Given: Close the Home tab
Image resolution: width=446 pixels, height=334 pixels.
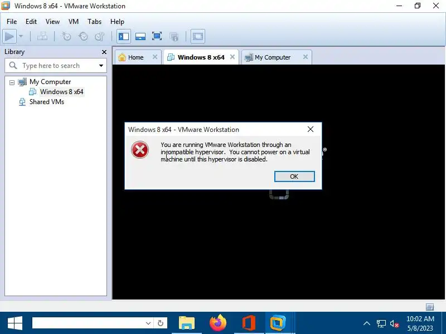Looking at the screenshot, I should 155,57.
